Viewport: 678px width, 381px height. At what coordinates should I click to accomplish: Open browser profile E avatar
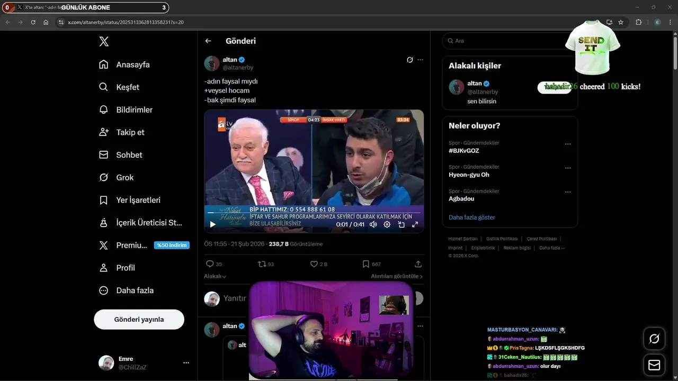[657, 22]
